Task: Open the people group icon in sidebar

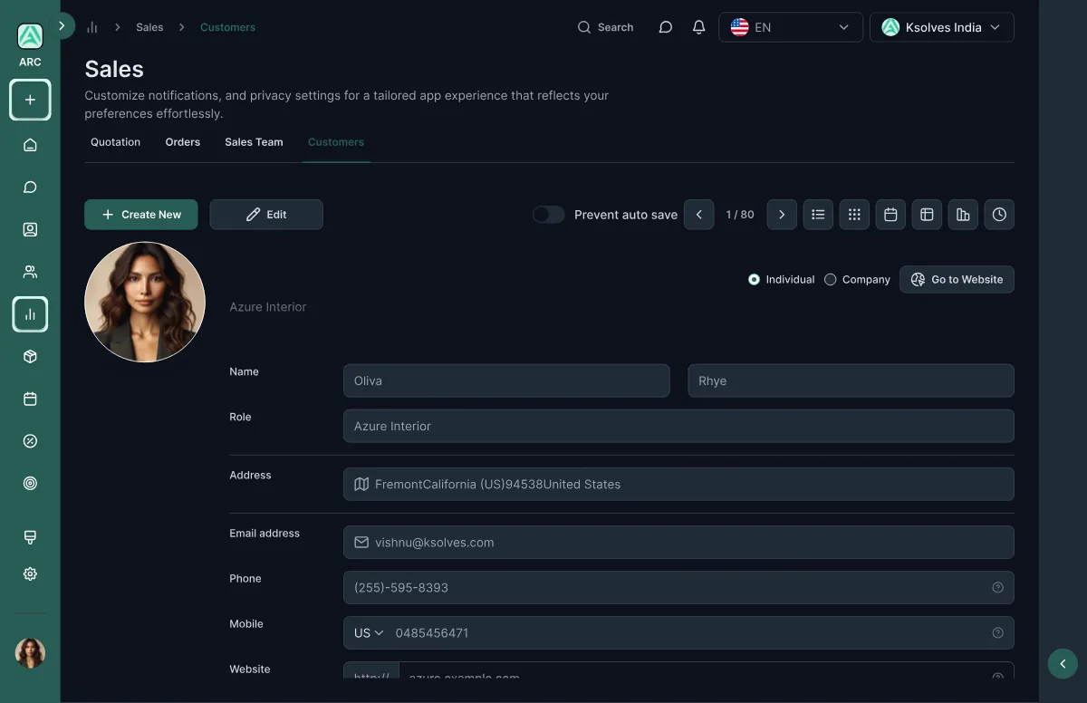Action: coord(30,272)
